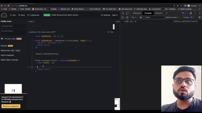Open the JavaScript No-Library dropdown
This screenshot has width=202, height=113.
(42, 32)
